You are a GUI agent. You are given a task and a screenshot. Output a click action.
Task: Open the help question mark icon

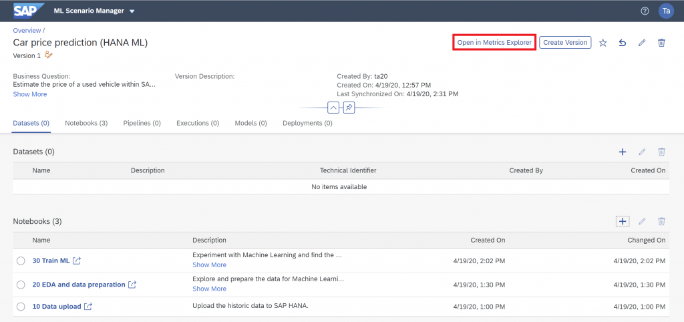click(645, 11)
